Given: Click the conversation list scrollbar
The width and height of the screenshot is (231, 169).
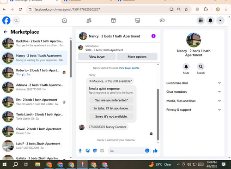Looking at the screenshot, I should (x=71, y=59).
